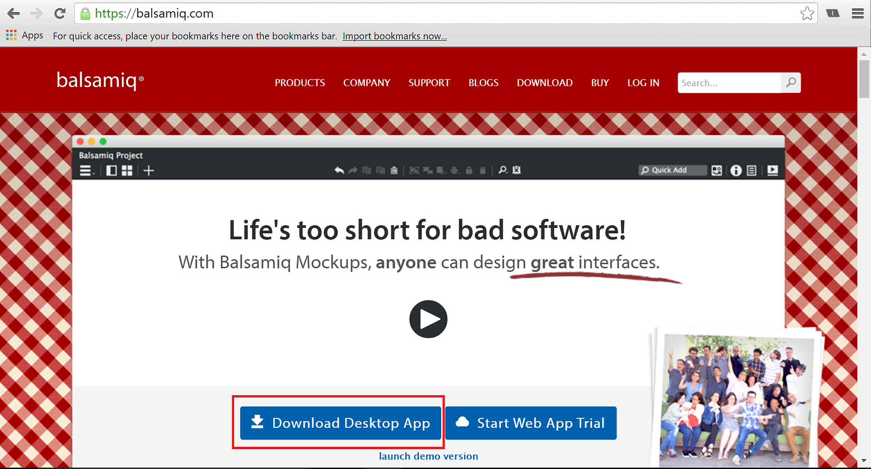Open the hamburger menu in Balsamiq Project toolbar
Screen dimensions: 871x469
coord(84,170)
